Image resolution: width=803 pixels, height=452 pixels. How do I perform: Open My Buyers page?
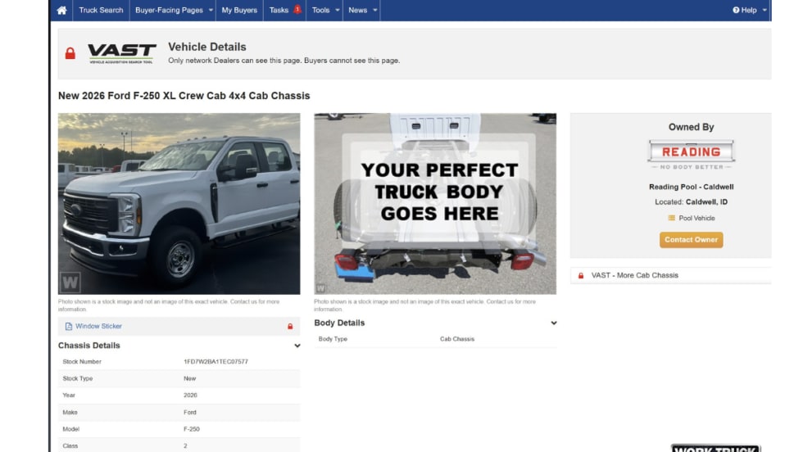pyautogui.click(x=239, y=11)
